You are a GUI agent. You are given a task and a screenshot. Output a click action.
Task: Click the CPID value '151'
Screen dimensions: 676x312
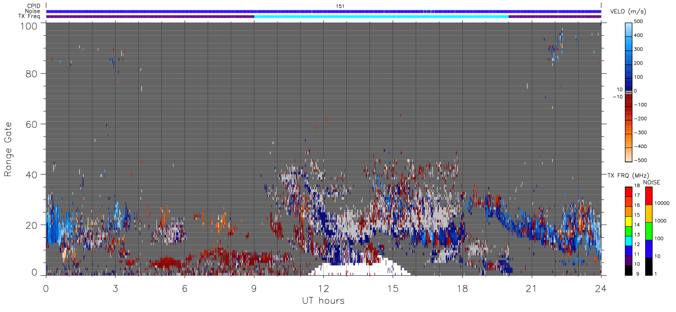(x=340, y=6)
